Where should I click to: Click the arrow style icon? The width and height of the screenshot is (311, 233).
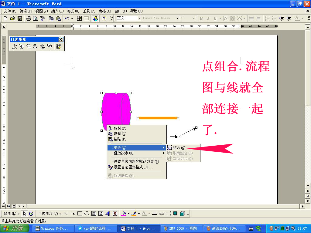[169, 214]
